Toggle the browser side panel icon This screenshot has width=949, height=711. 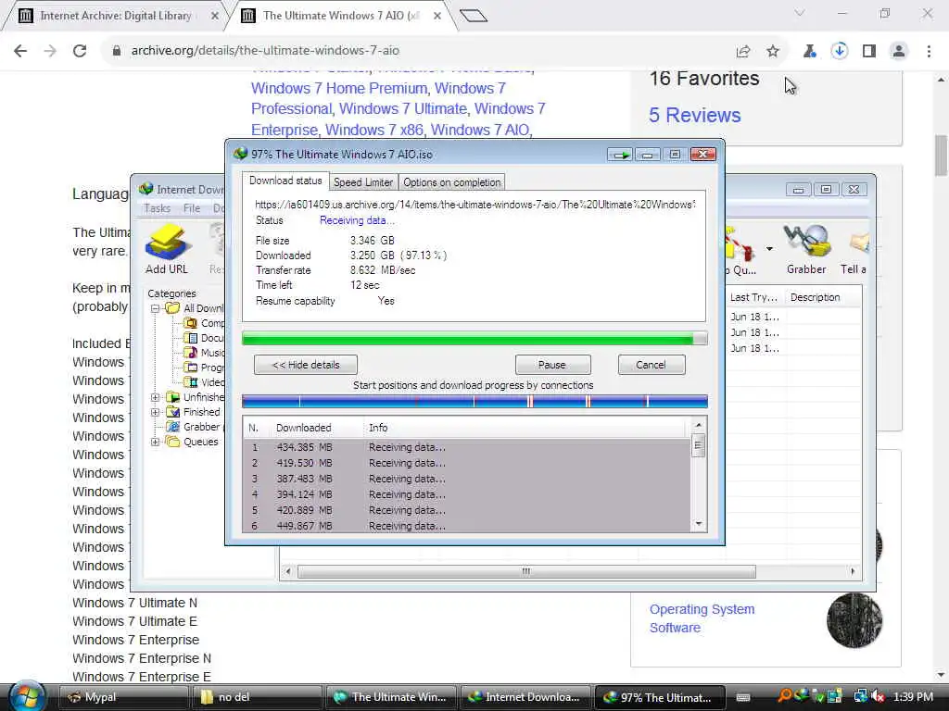point(869,52)
